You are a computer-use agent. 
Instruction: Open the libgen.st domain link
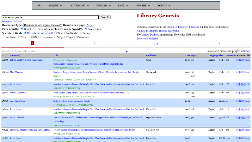pyautogui.click(x=194, y=27)
